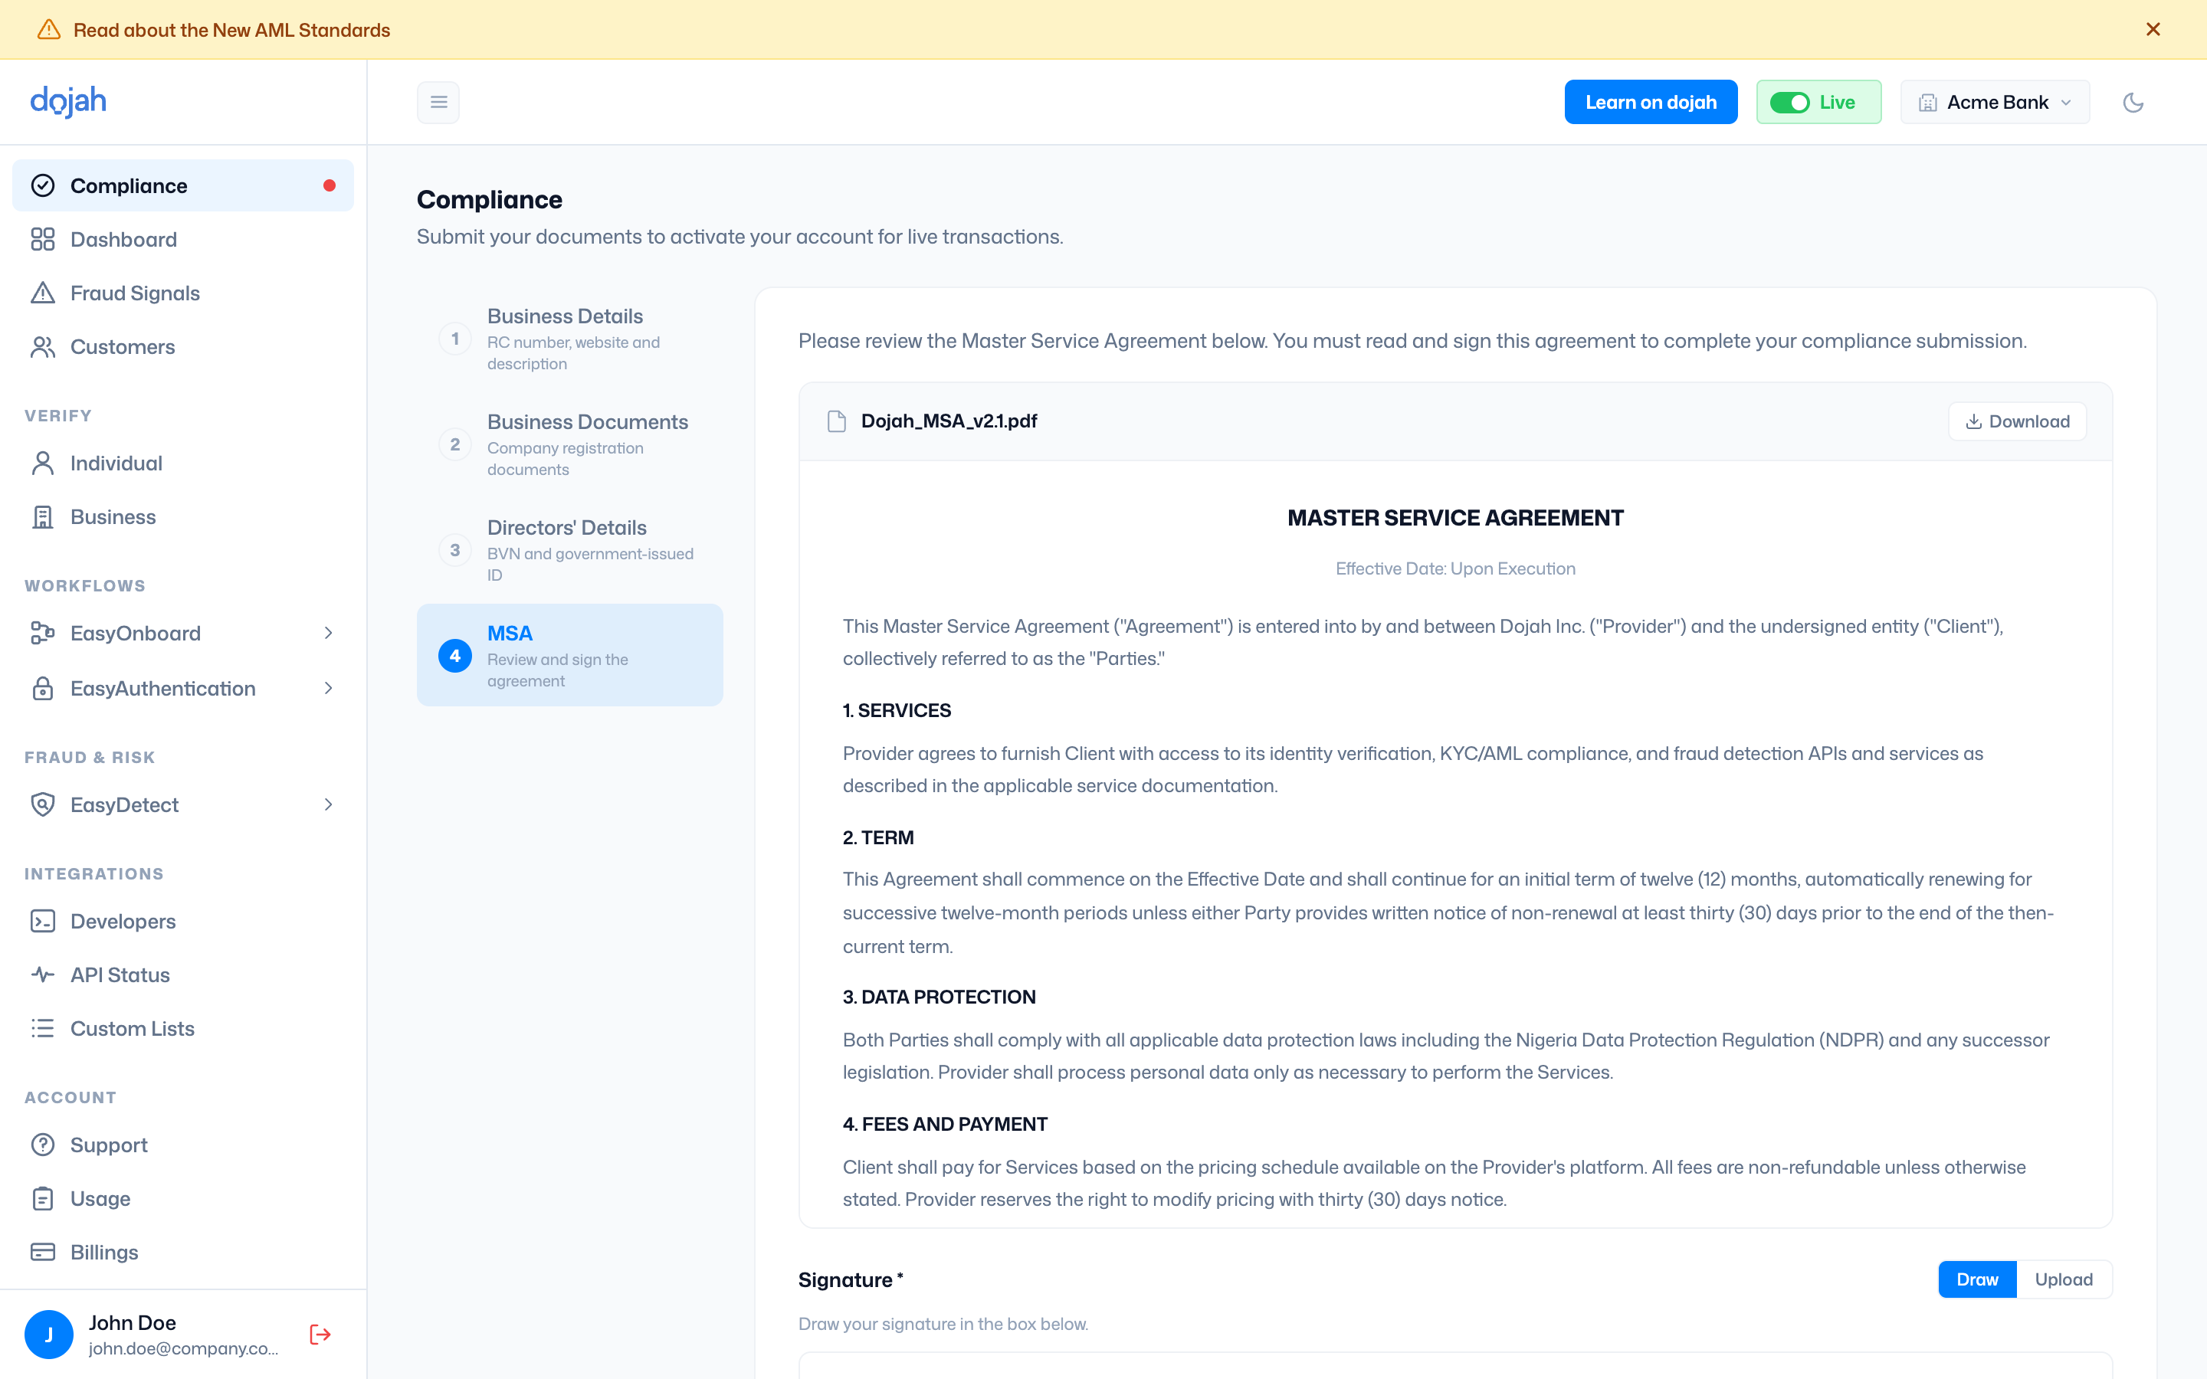This screenshot has width=2207, height=1379.
Task: Select the Business Details step
Action: coord(570,339)
